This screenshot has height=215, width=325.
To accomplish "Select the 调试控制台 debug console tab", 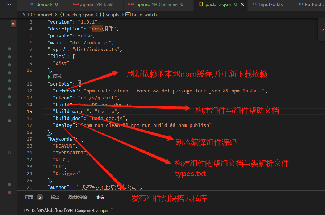I will pos(78,197).
